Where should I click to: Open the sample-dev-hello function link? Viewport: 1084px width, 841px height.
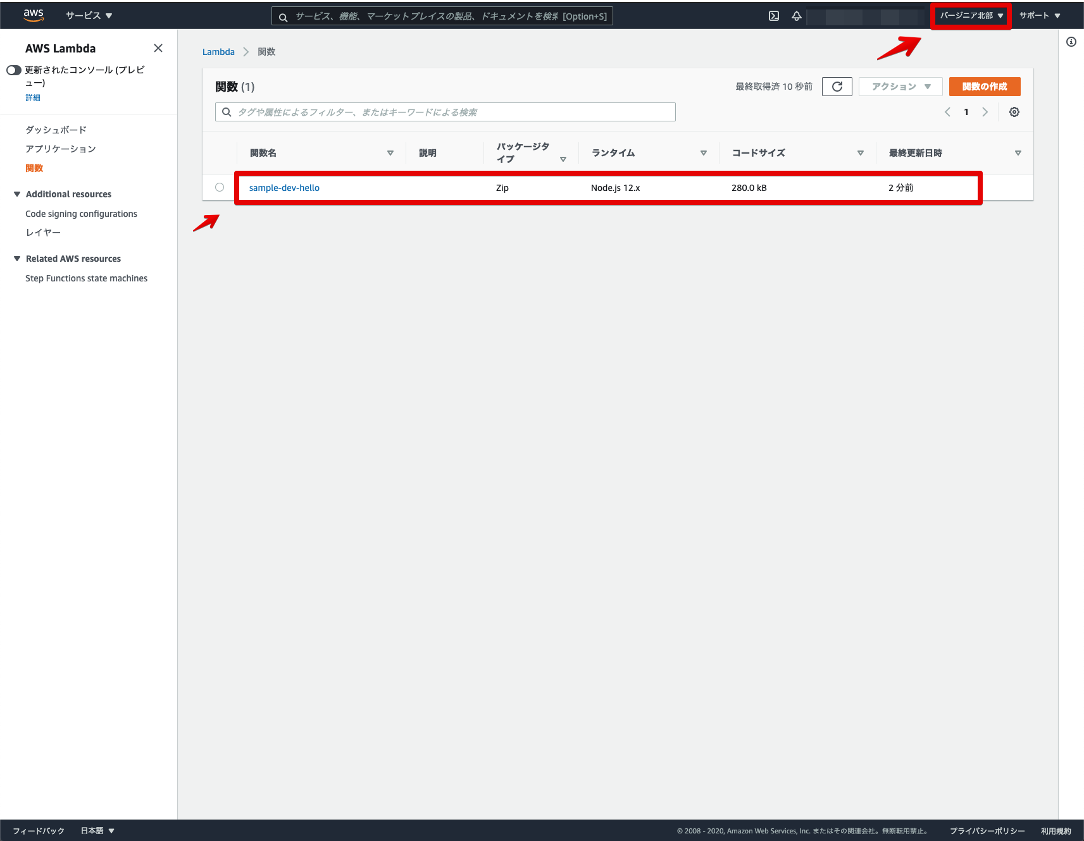click(284, 188)
